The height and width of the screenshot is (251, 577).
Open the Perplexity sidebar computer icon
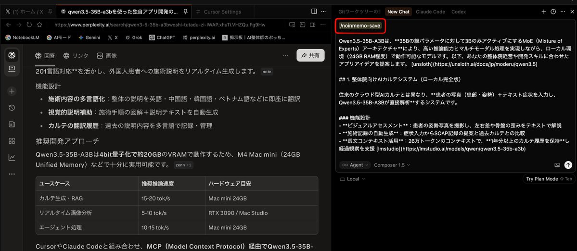click(12, 69)
